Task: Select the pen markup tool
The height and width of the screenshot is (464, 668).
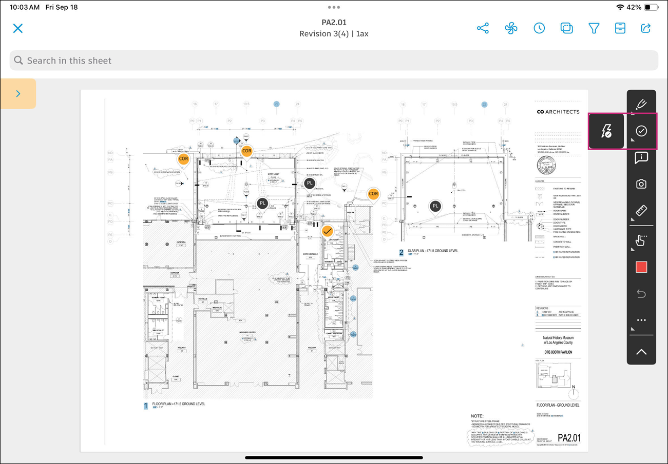Action: [641, 105]
